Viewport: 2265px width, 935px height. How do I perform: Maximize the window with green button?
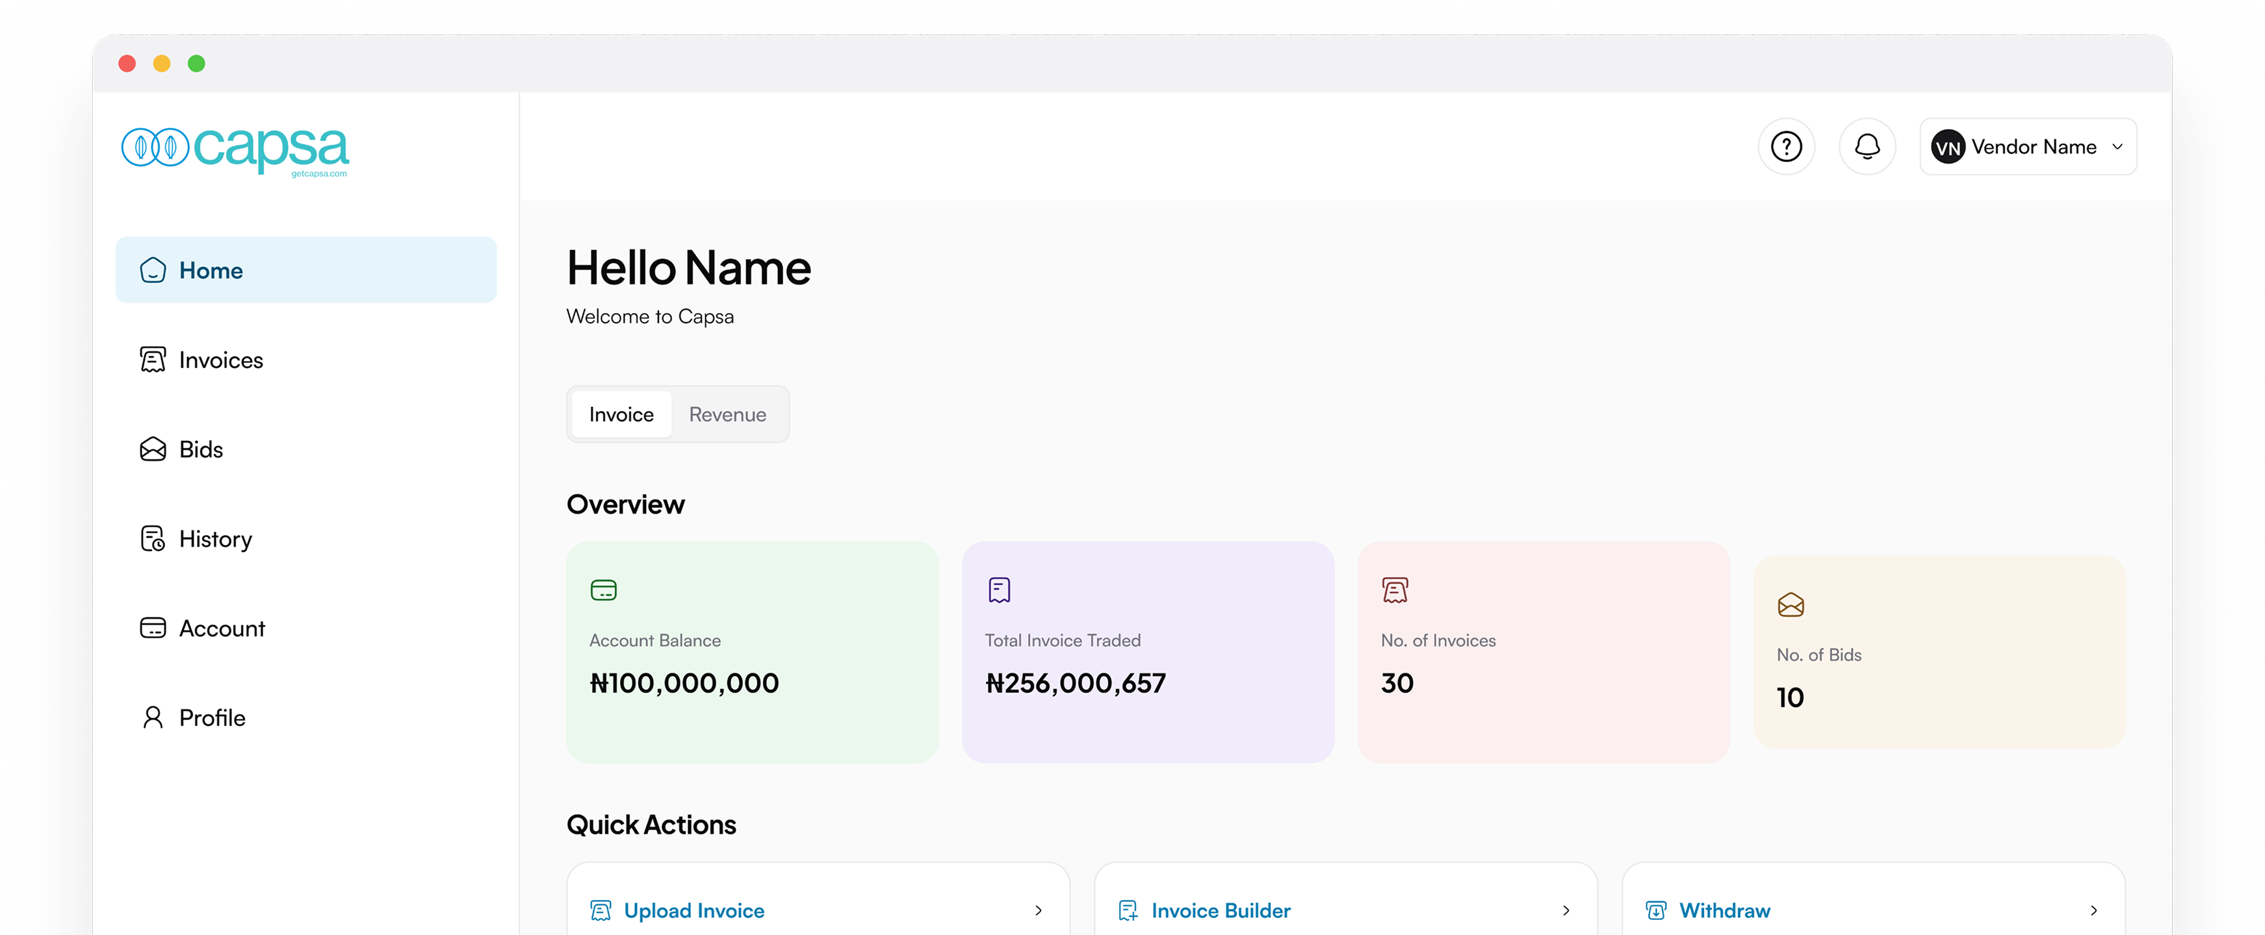click(x=197, y=63)
